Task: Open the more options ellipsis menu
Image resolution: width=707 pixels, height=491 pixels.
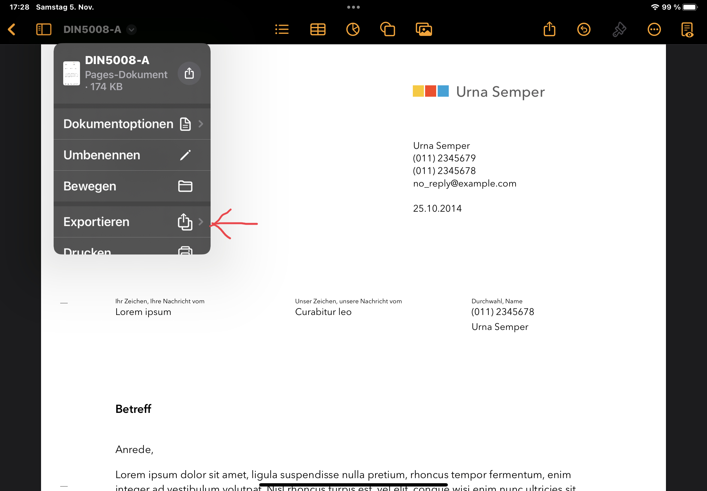Action: tap(654, 30)
